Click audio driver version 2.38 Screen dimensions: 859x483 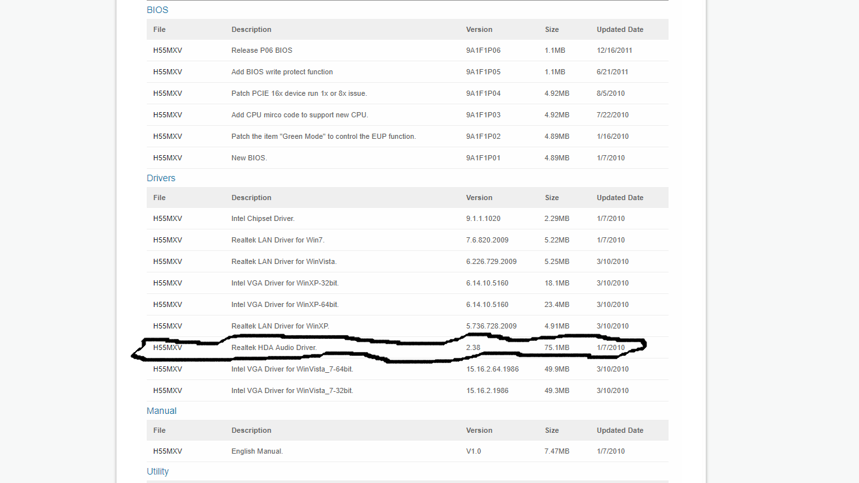point(473,347)
